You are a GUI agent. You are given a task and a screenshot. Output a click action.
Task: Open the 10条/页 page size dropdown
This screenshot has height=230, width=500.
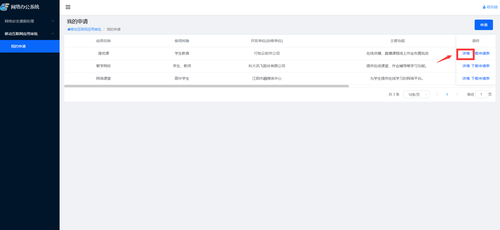[416, 94]
